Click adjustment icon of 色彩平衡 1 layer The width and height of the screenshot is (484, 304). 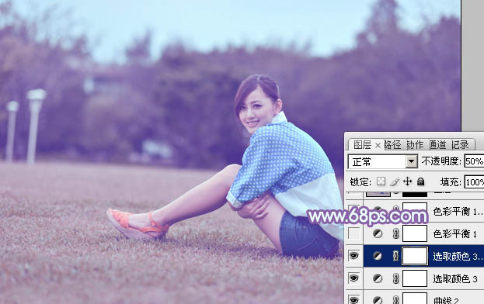[x=378, y=233]
